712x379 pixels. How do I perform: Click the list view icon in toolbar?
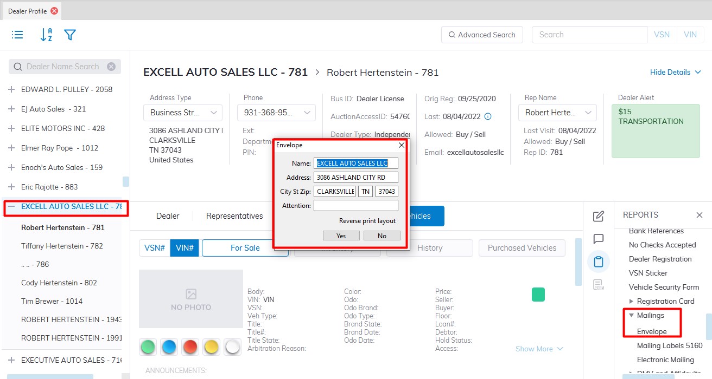click(x=17, y=35)
